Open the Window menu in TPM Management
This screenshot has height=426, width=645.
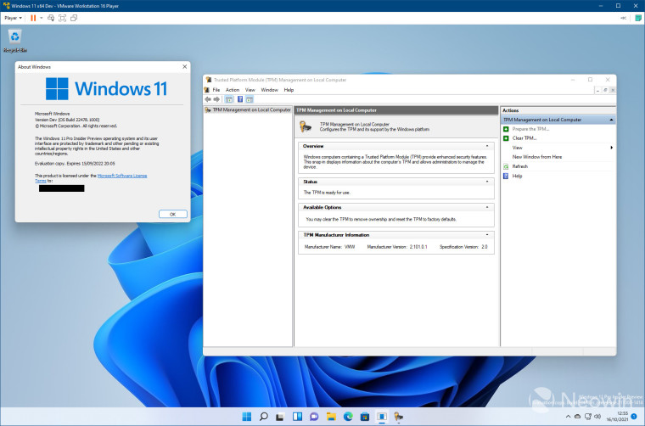pos(269,90)
